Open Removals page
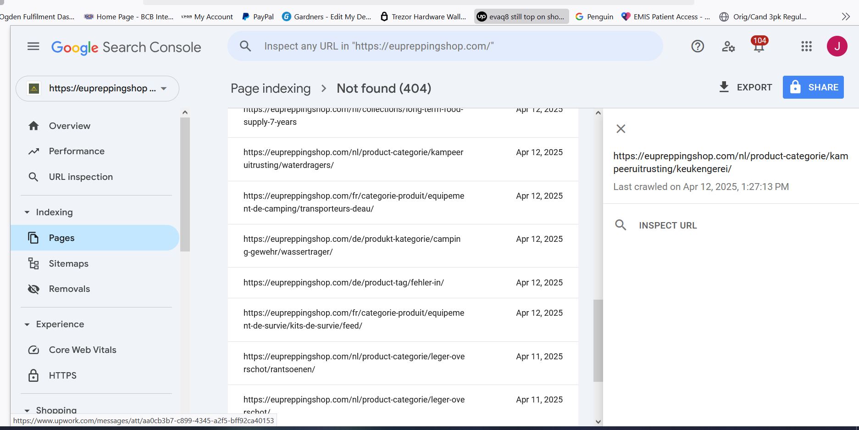The image size is (859, 430). pyautogui.click(x=69, y=289)
